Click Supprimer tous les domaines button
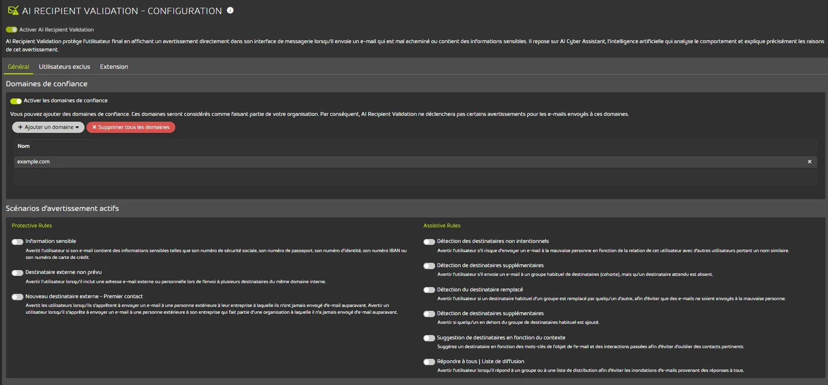This screenshot has height=385, width=828. (131, 127)
